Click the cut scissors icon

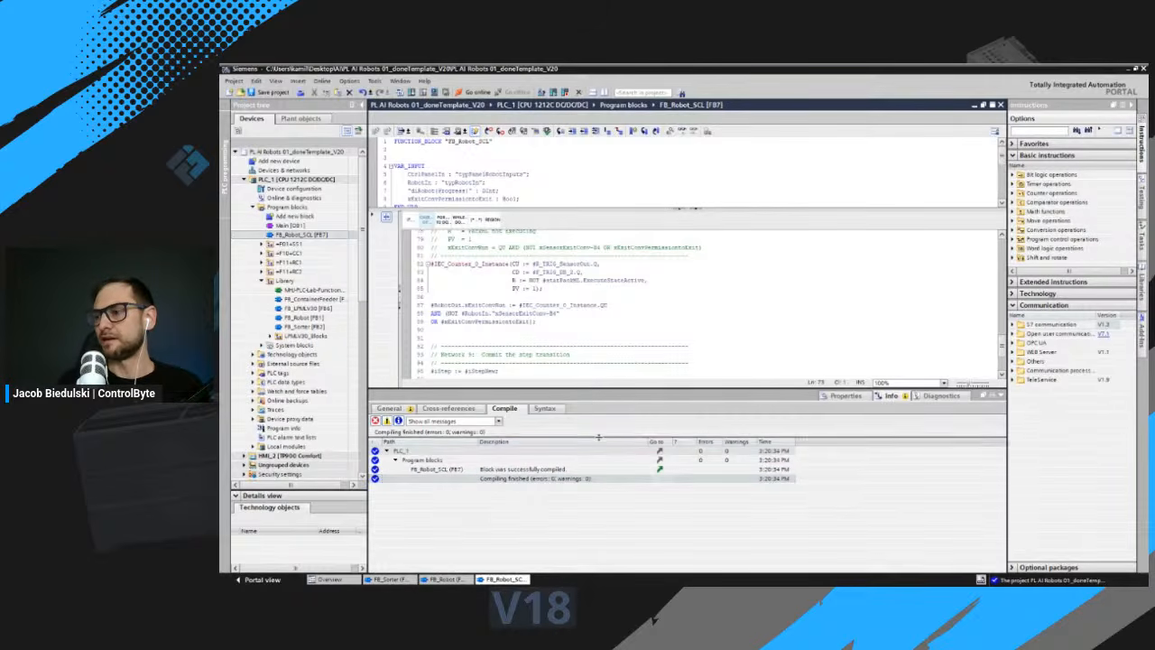click(314, 92)
